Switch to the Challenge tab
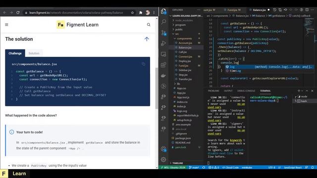The height and width of the screenshot is (178, 317). pyautogui.click(x=15, y=53)
